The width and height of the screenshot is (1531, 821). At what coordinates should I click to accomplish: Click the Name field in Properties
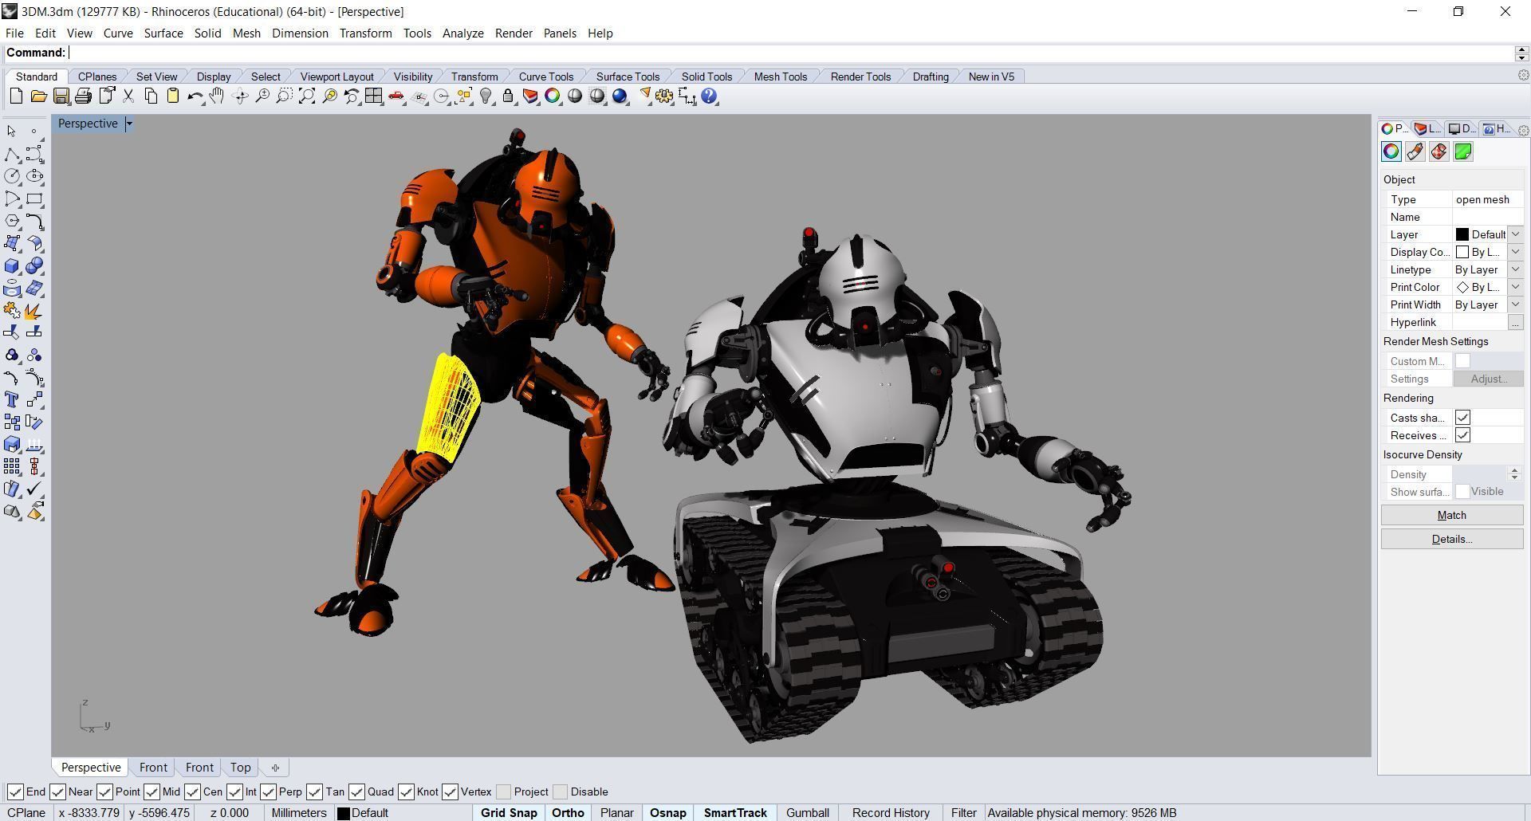click(1488, 217)
